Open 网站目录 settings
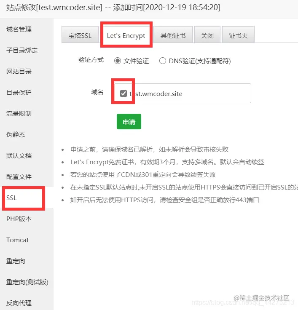The height and width of the screenshot is (310, 298). point(27,71)
